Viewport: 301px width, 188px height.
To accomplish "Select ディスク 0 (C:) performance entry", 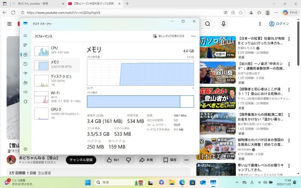I will point(56,80).
